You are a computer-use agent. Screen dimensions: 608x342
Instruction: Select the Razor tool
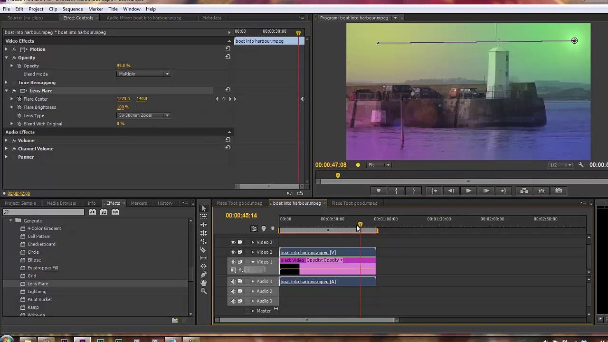pyautogui.click(x=204, y=250)
